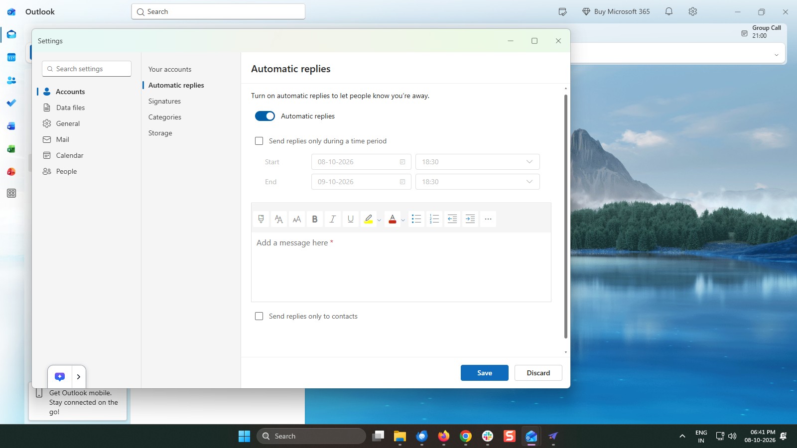This screenshot has width=797, height=448.
Task: Open the Categories settings page
Action: (165, 117)
